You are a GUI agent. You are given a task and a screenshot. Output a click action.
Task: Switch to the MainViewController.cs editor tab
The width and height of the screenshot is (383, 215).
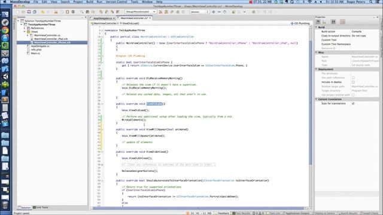[134, 18]
